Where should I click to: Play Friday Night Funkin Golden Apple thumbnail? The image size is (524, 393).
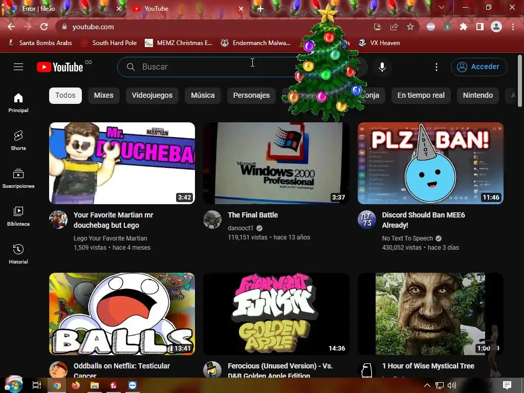[x=276, y=314]
